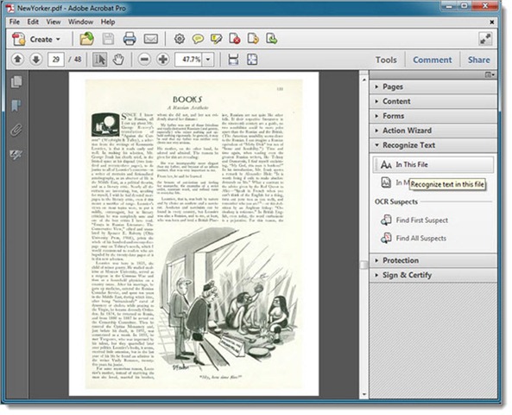Add a sticky note comment
The height and width of the screenshot is (415, 512).
point(198,39)
